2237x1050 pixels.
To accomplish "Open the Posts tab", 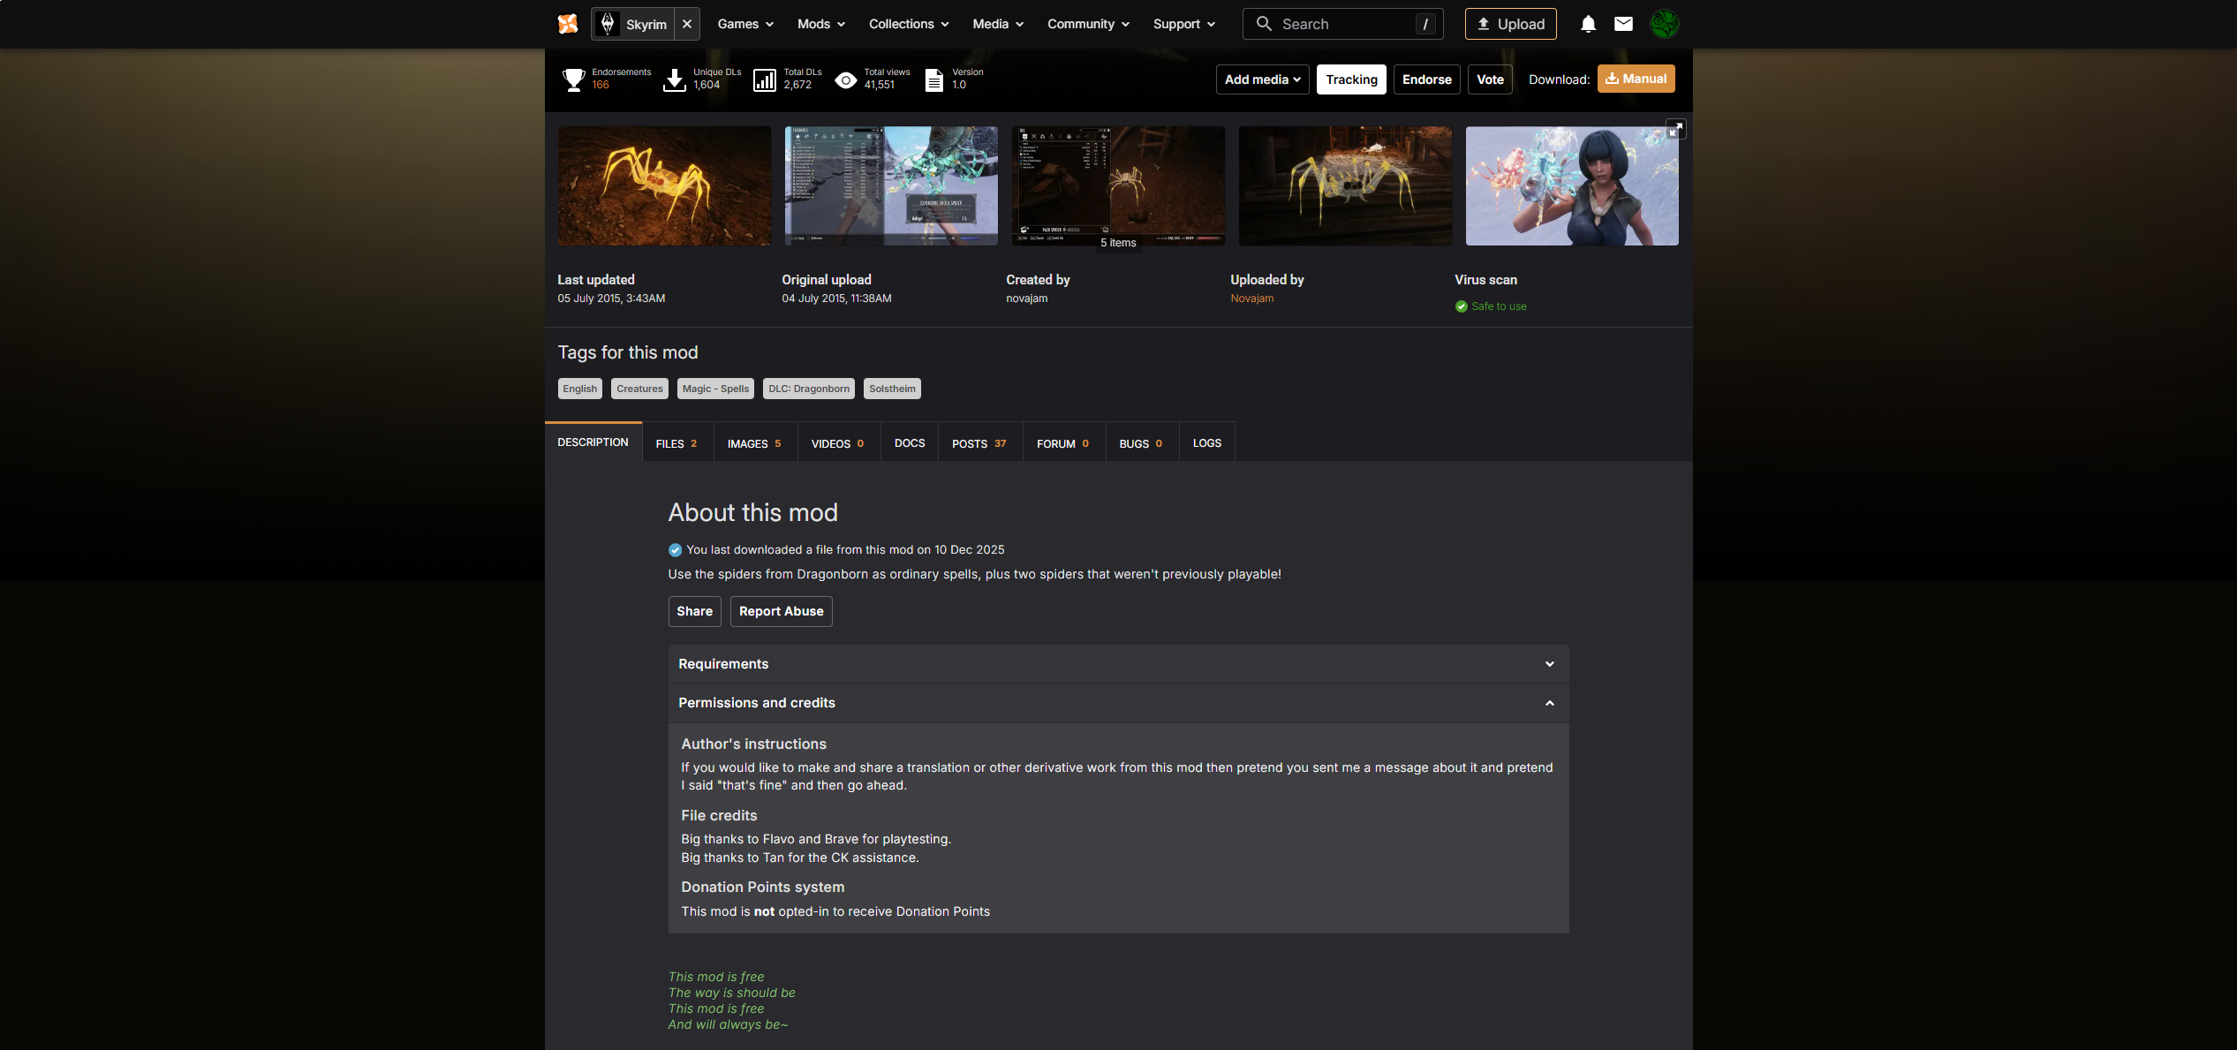I will [979, 443].
